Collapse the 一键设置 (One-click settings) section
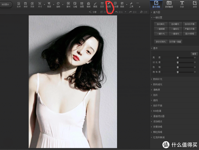The width and height of the screenshot is (199, 150). tap(158, 18)
